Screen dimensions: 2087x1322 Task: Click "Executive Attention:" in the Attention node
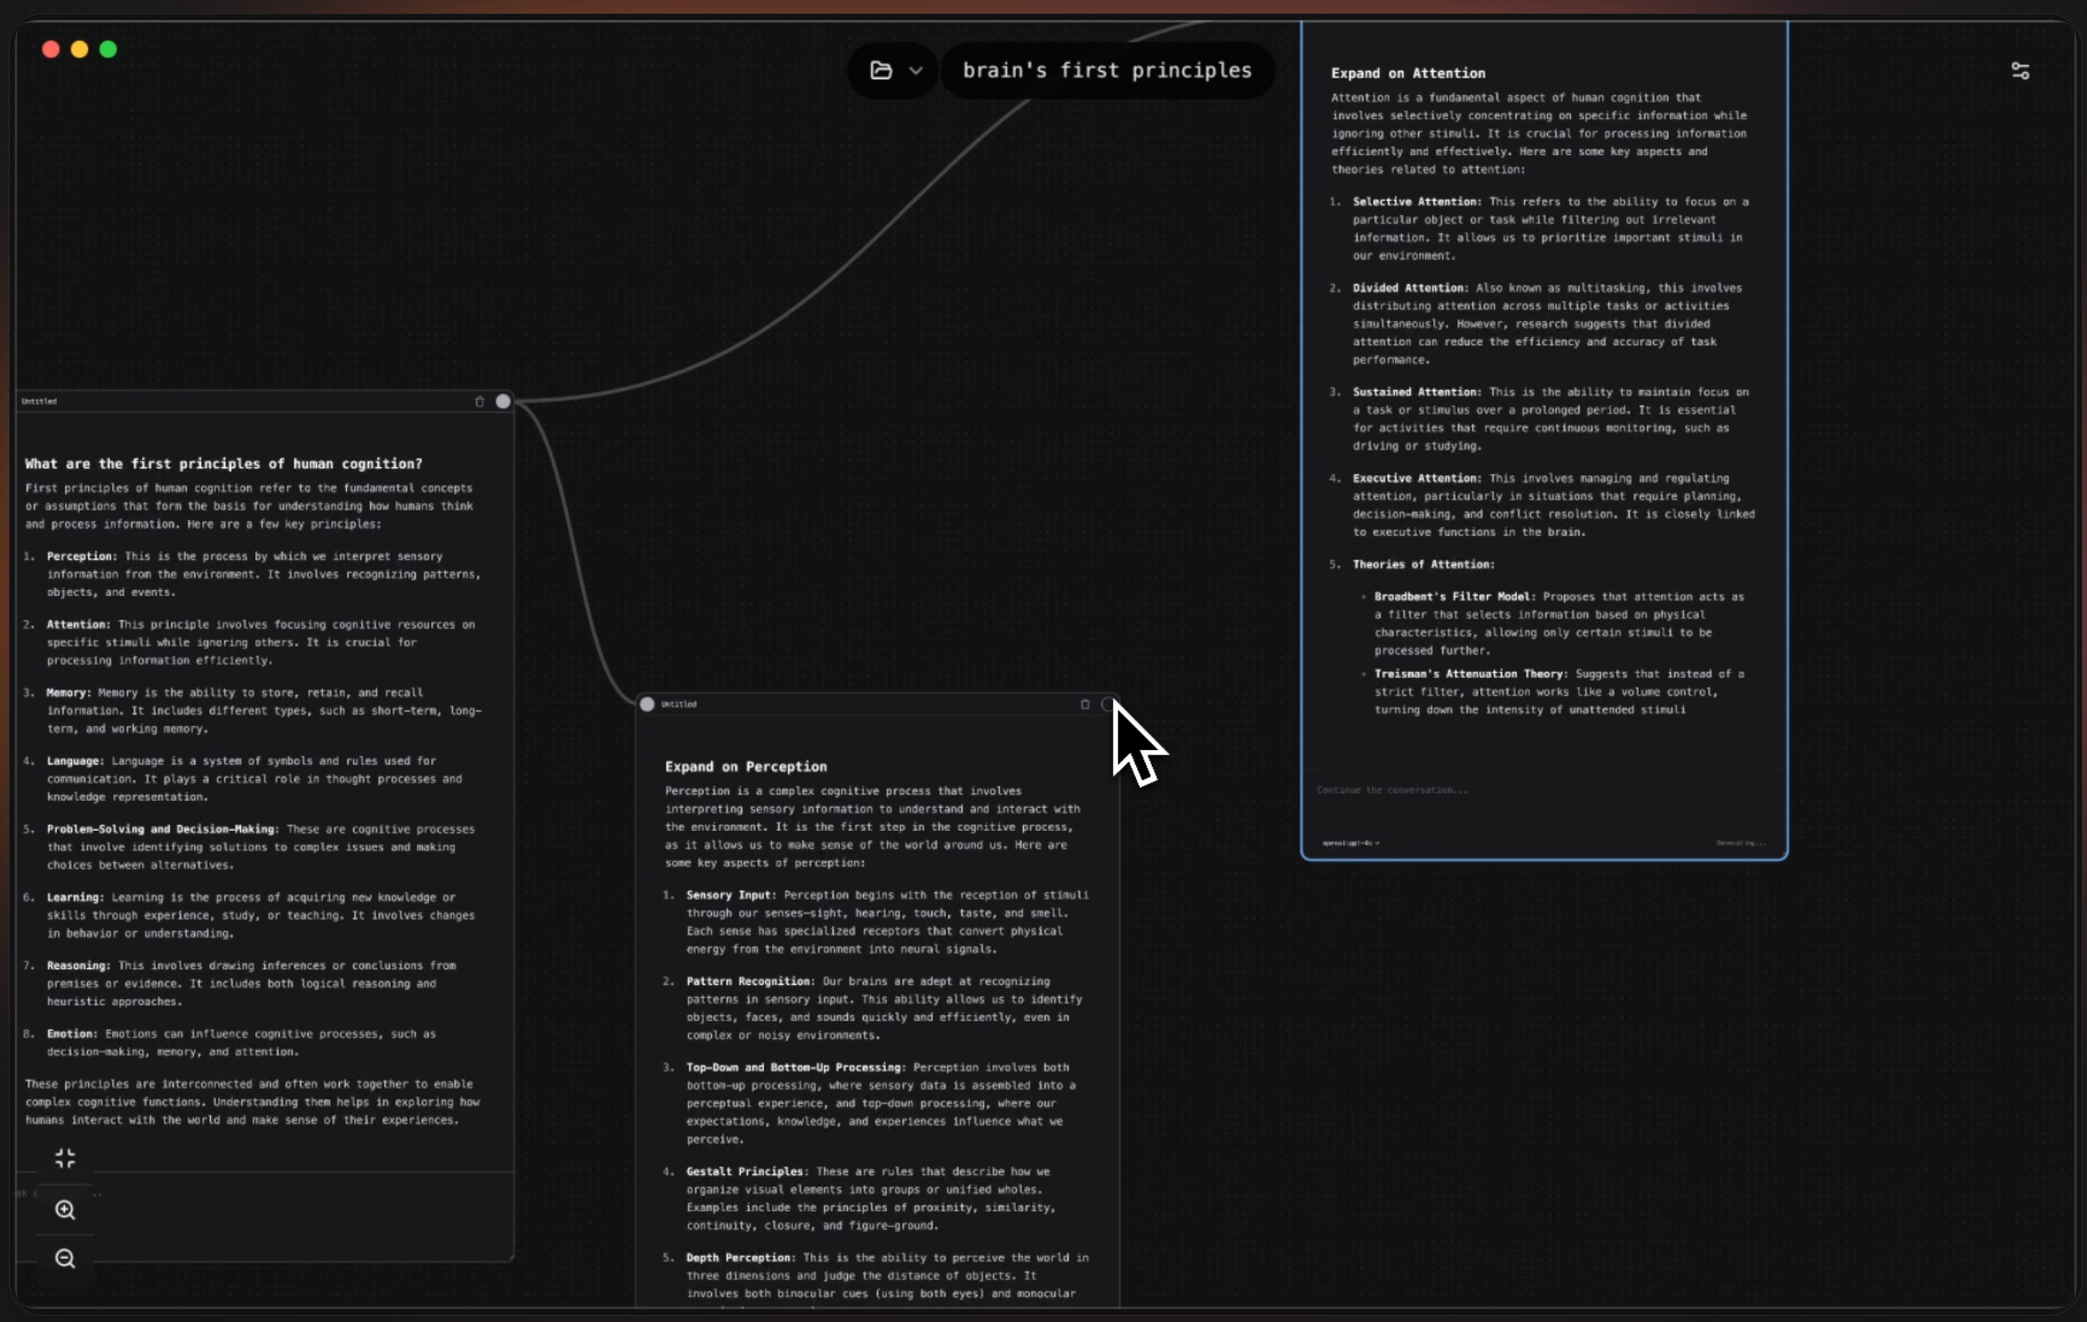[x=1417, y=479]
